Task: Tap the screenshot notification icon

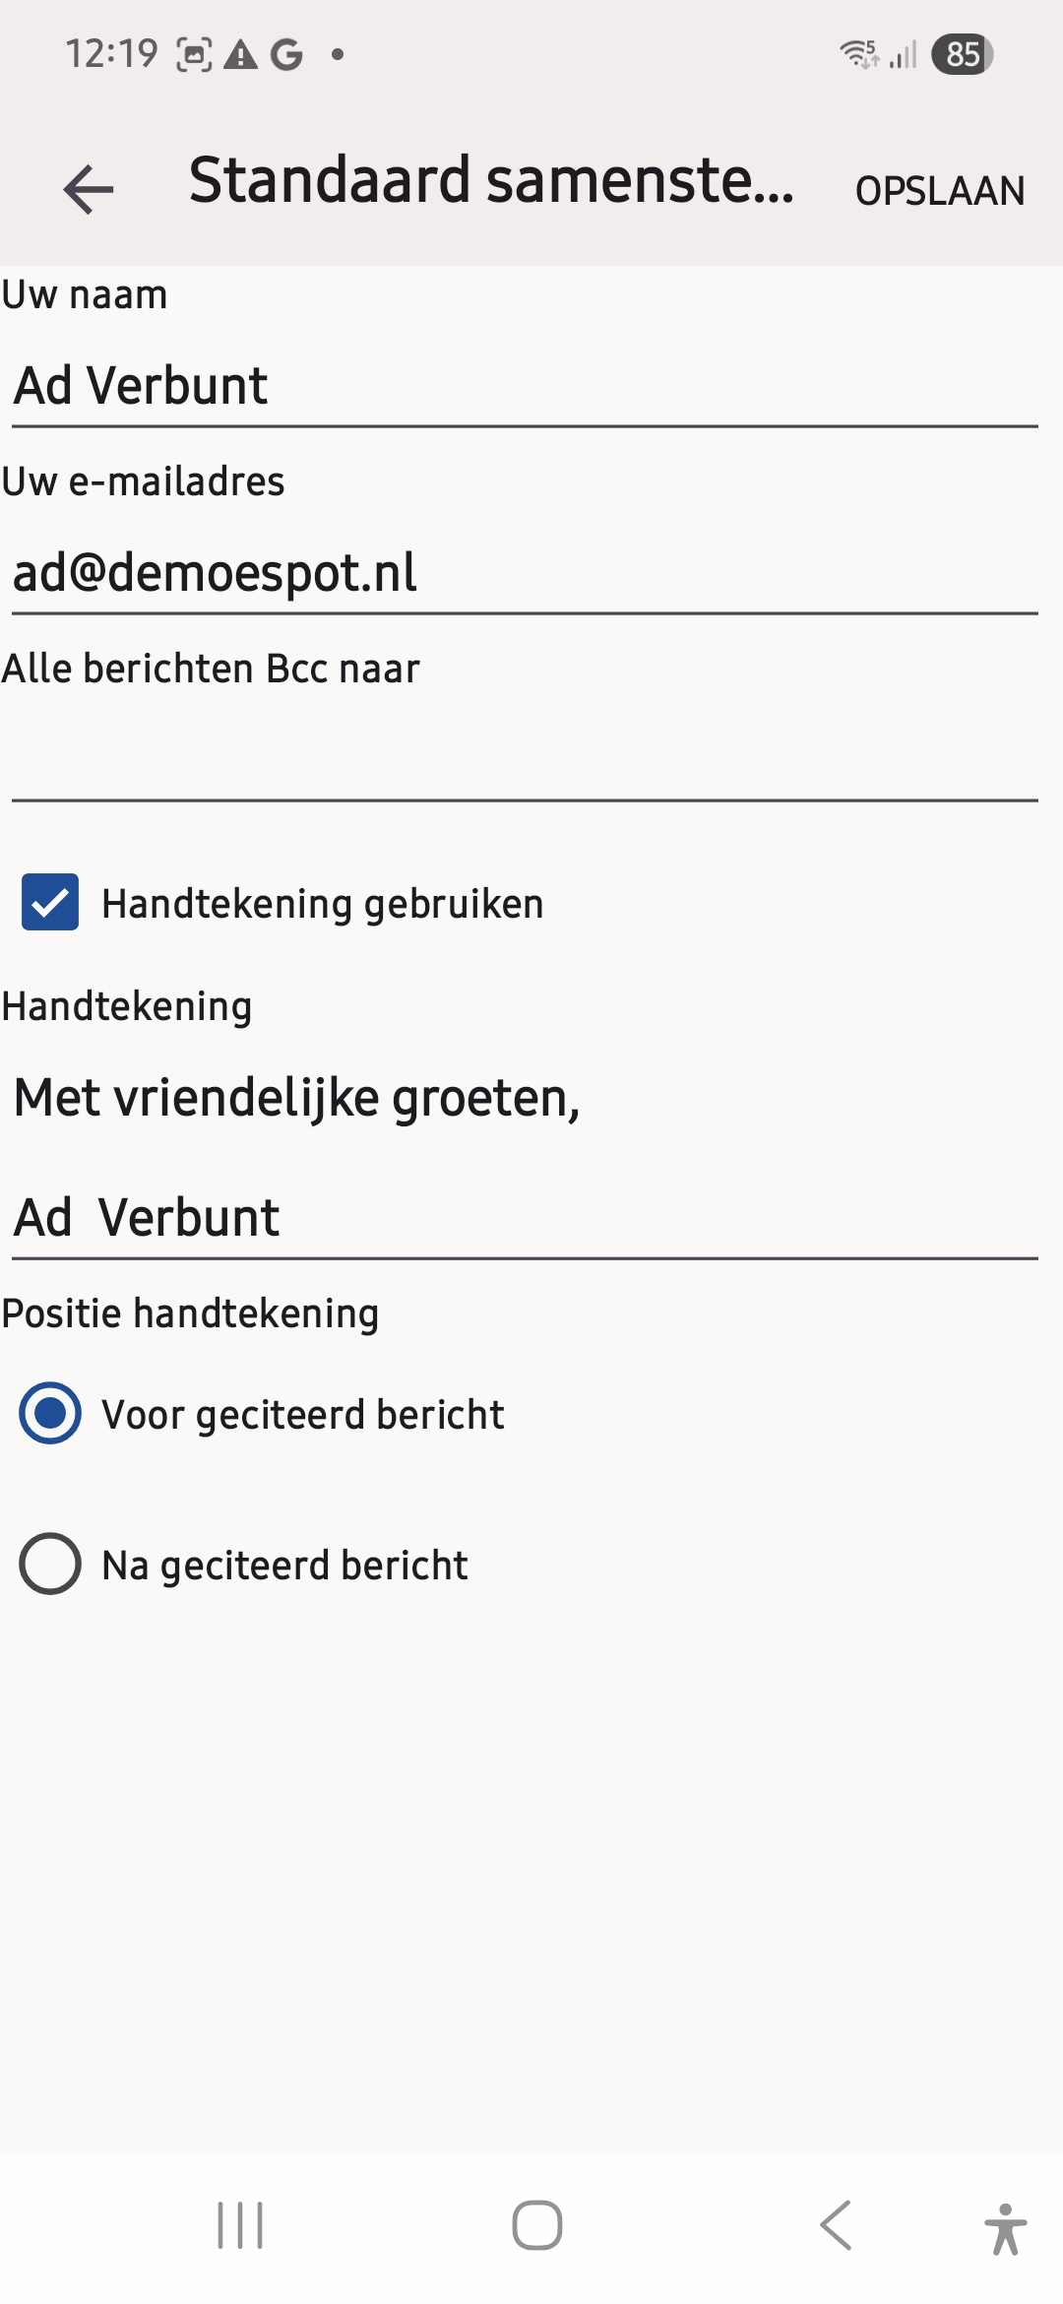Action: coord(194,54)
